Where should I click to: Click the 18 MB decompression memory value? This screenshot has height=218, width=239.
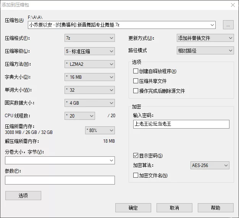coord(109,141)
